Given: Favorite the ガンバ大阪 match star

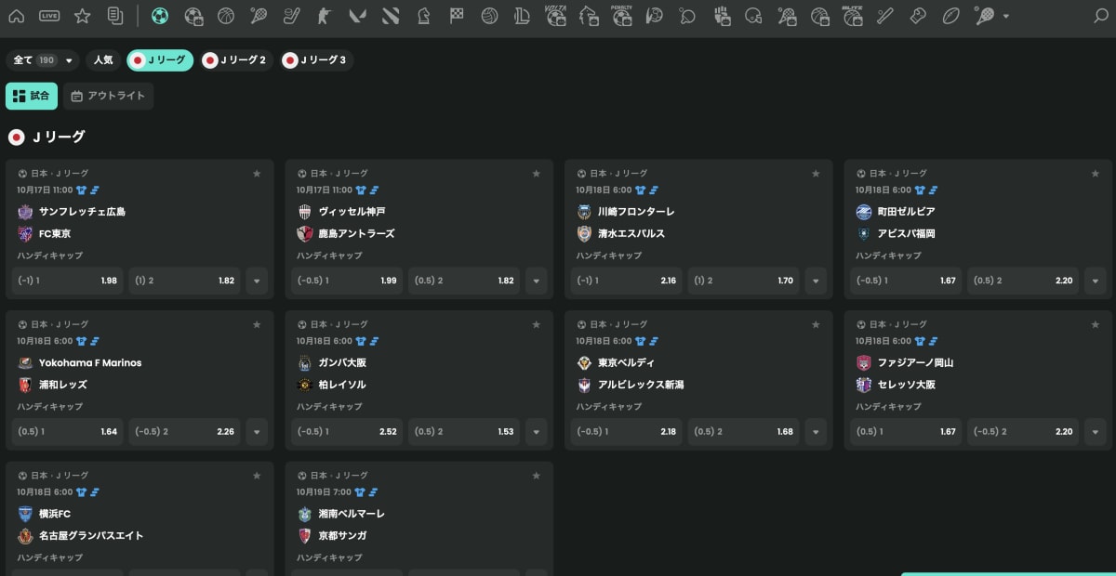Looking at the screenshot, I should 536,324.
